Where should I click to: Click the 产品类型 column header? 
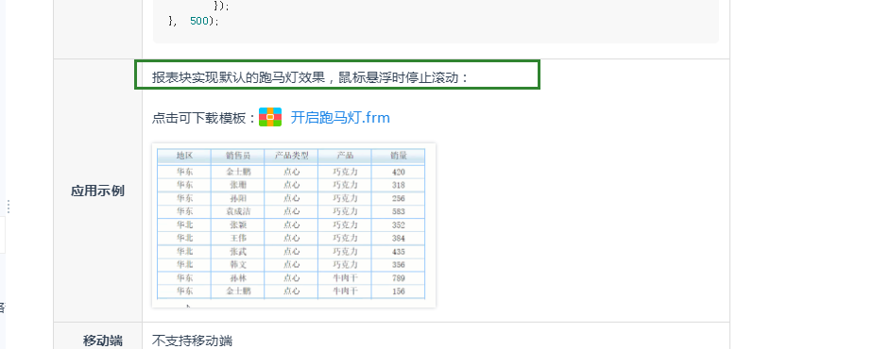[x=292, y=156]
